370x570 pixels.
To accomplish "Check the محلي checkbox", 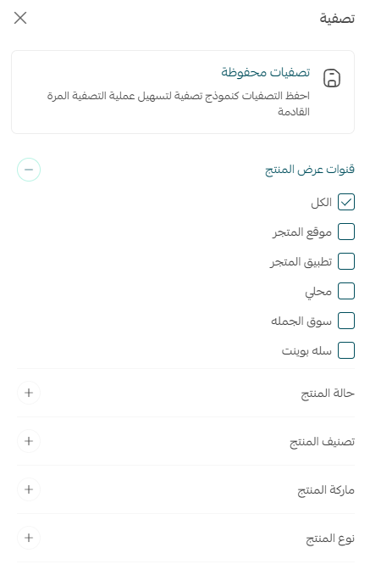I will tap(346, 292).
